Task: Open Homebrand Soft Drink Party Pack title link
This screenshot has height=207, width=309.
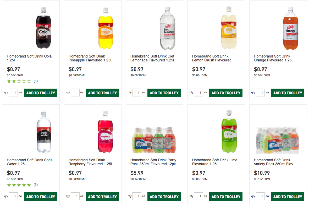Action: [153, 162]
